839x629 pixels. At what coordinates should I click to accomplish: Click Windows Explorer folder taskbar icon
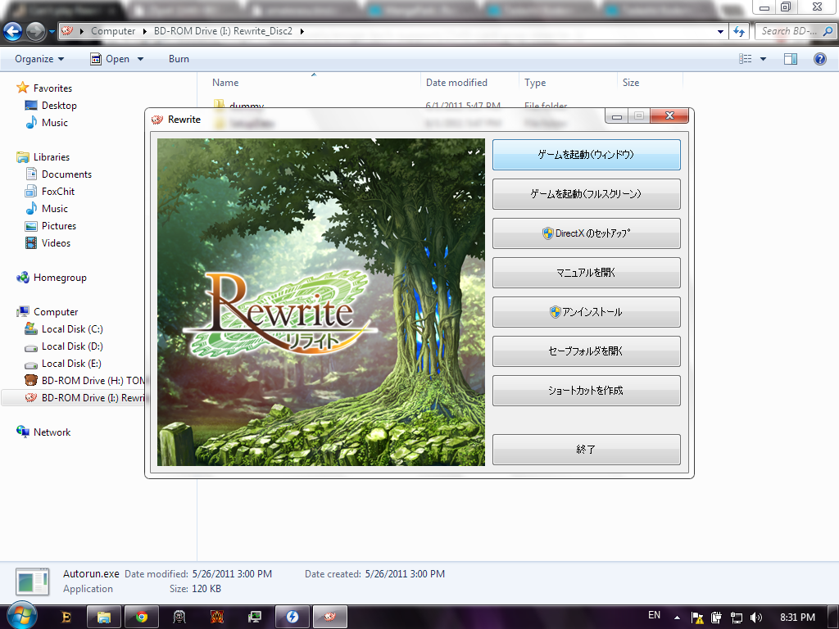pyautogui.click(x=104, y=617)
